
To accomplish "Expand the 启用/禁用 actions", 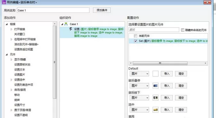I will click(12, 90).
